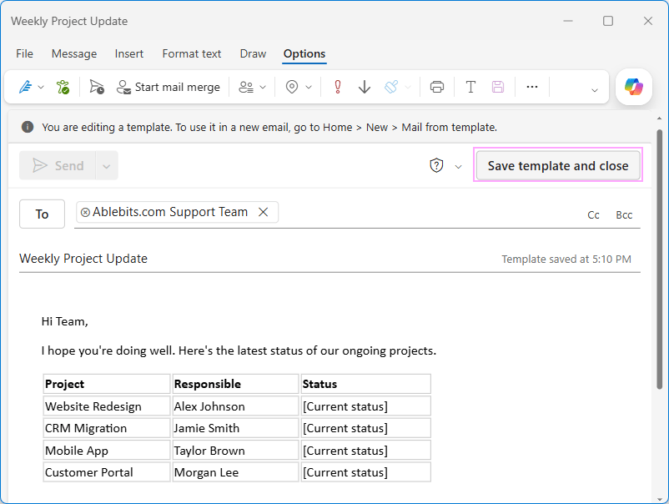Click the pink Save draft icon

(498, 87)
